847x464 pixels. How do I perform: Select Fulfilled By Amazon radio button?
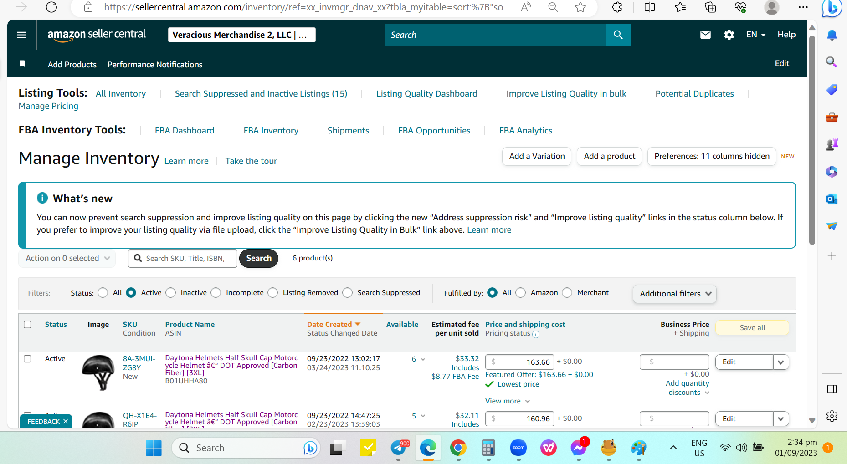(521, 293)
